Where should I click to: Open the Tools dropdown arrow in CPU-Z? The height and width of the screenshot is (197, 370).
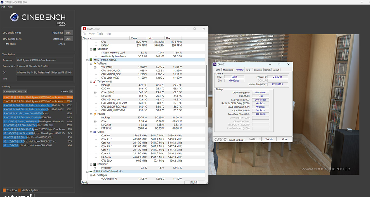point(259,139)
